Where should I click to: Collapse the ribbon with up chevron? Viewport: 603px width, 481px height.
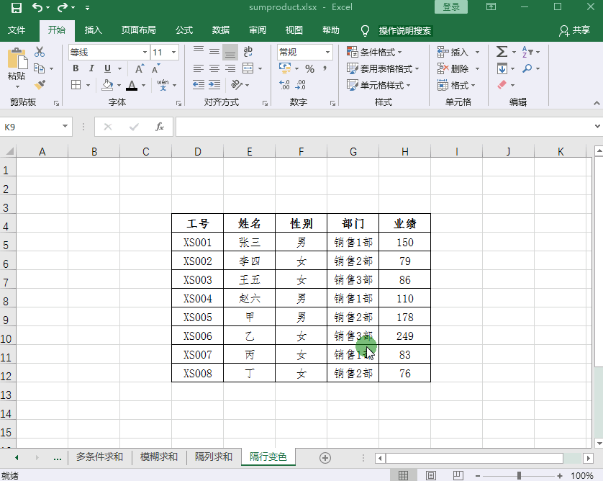click(x=597, y=103)
